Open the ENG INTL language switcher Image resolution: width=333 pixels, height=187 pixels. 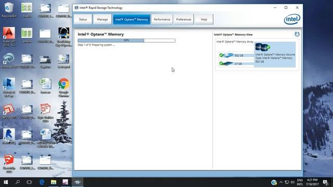[300, 182]
